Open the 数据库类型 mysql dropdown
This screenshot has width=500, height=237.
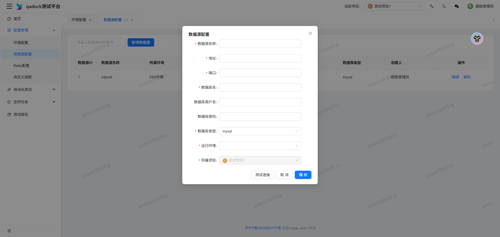260,131
